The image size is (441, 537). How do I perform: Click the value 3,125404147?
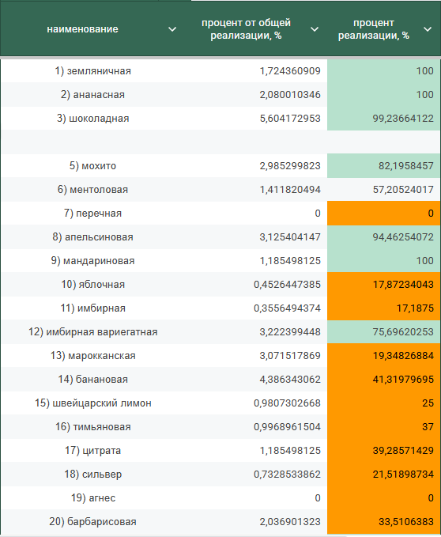pyautogui.click(x=290, y=237)
